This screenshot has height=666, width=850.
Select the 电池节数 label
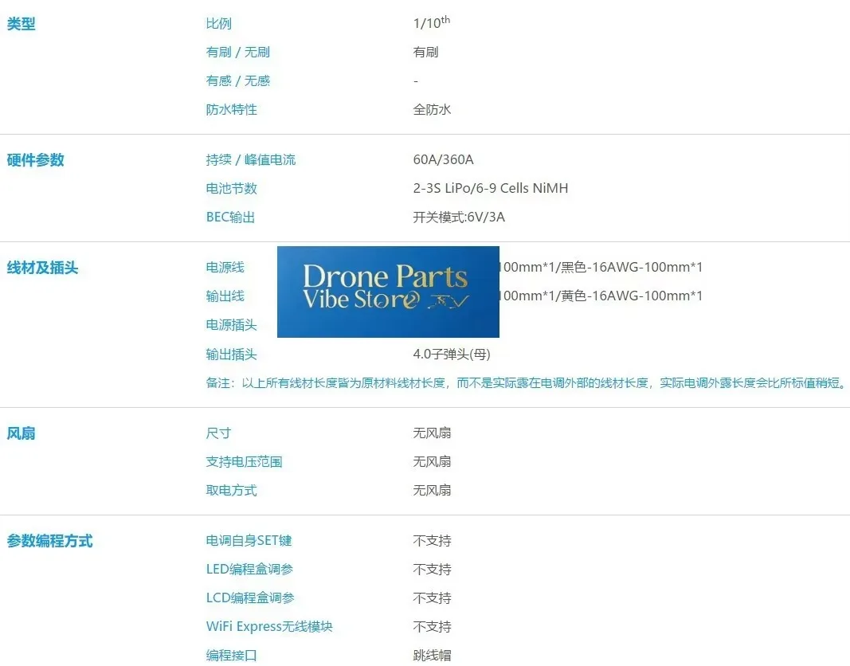point(232,189)
